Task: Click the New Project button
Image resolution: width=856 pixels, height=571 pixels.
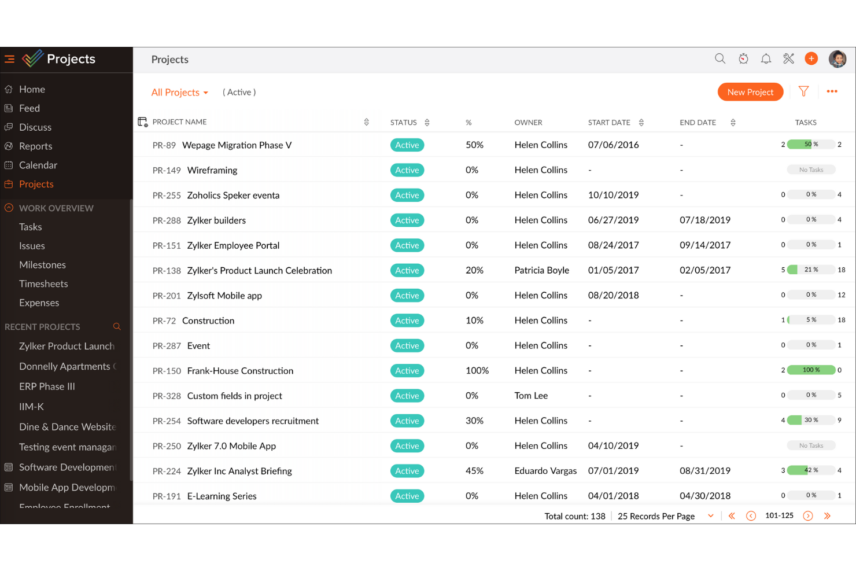Action: (750, 92)
